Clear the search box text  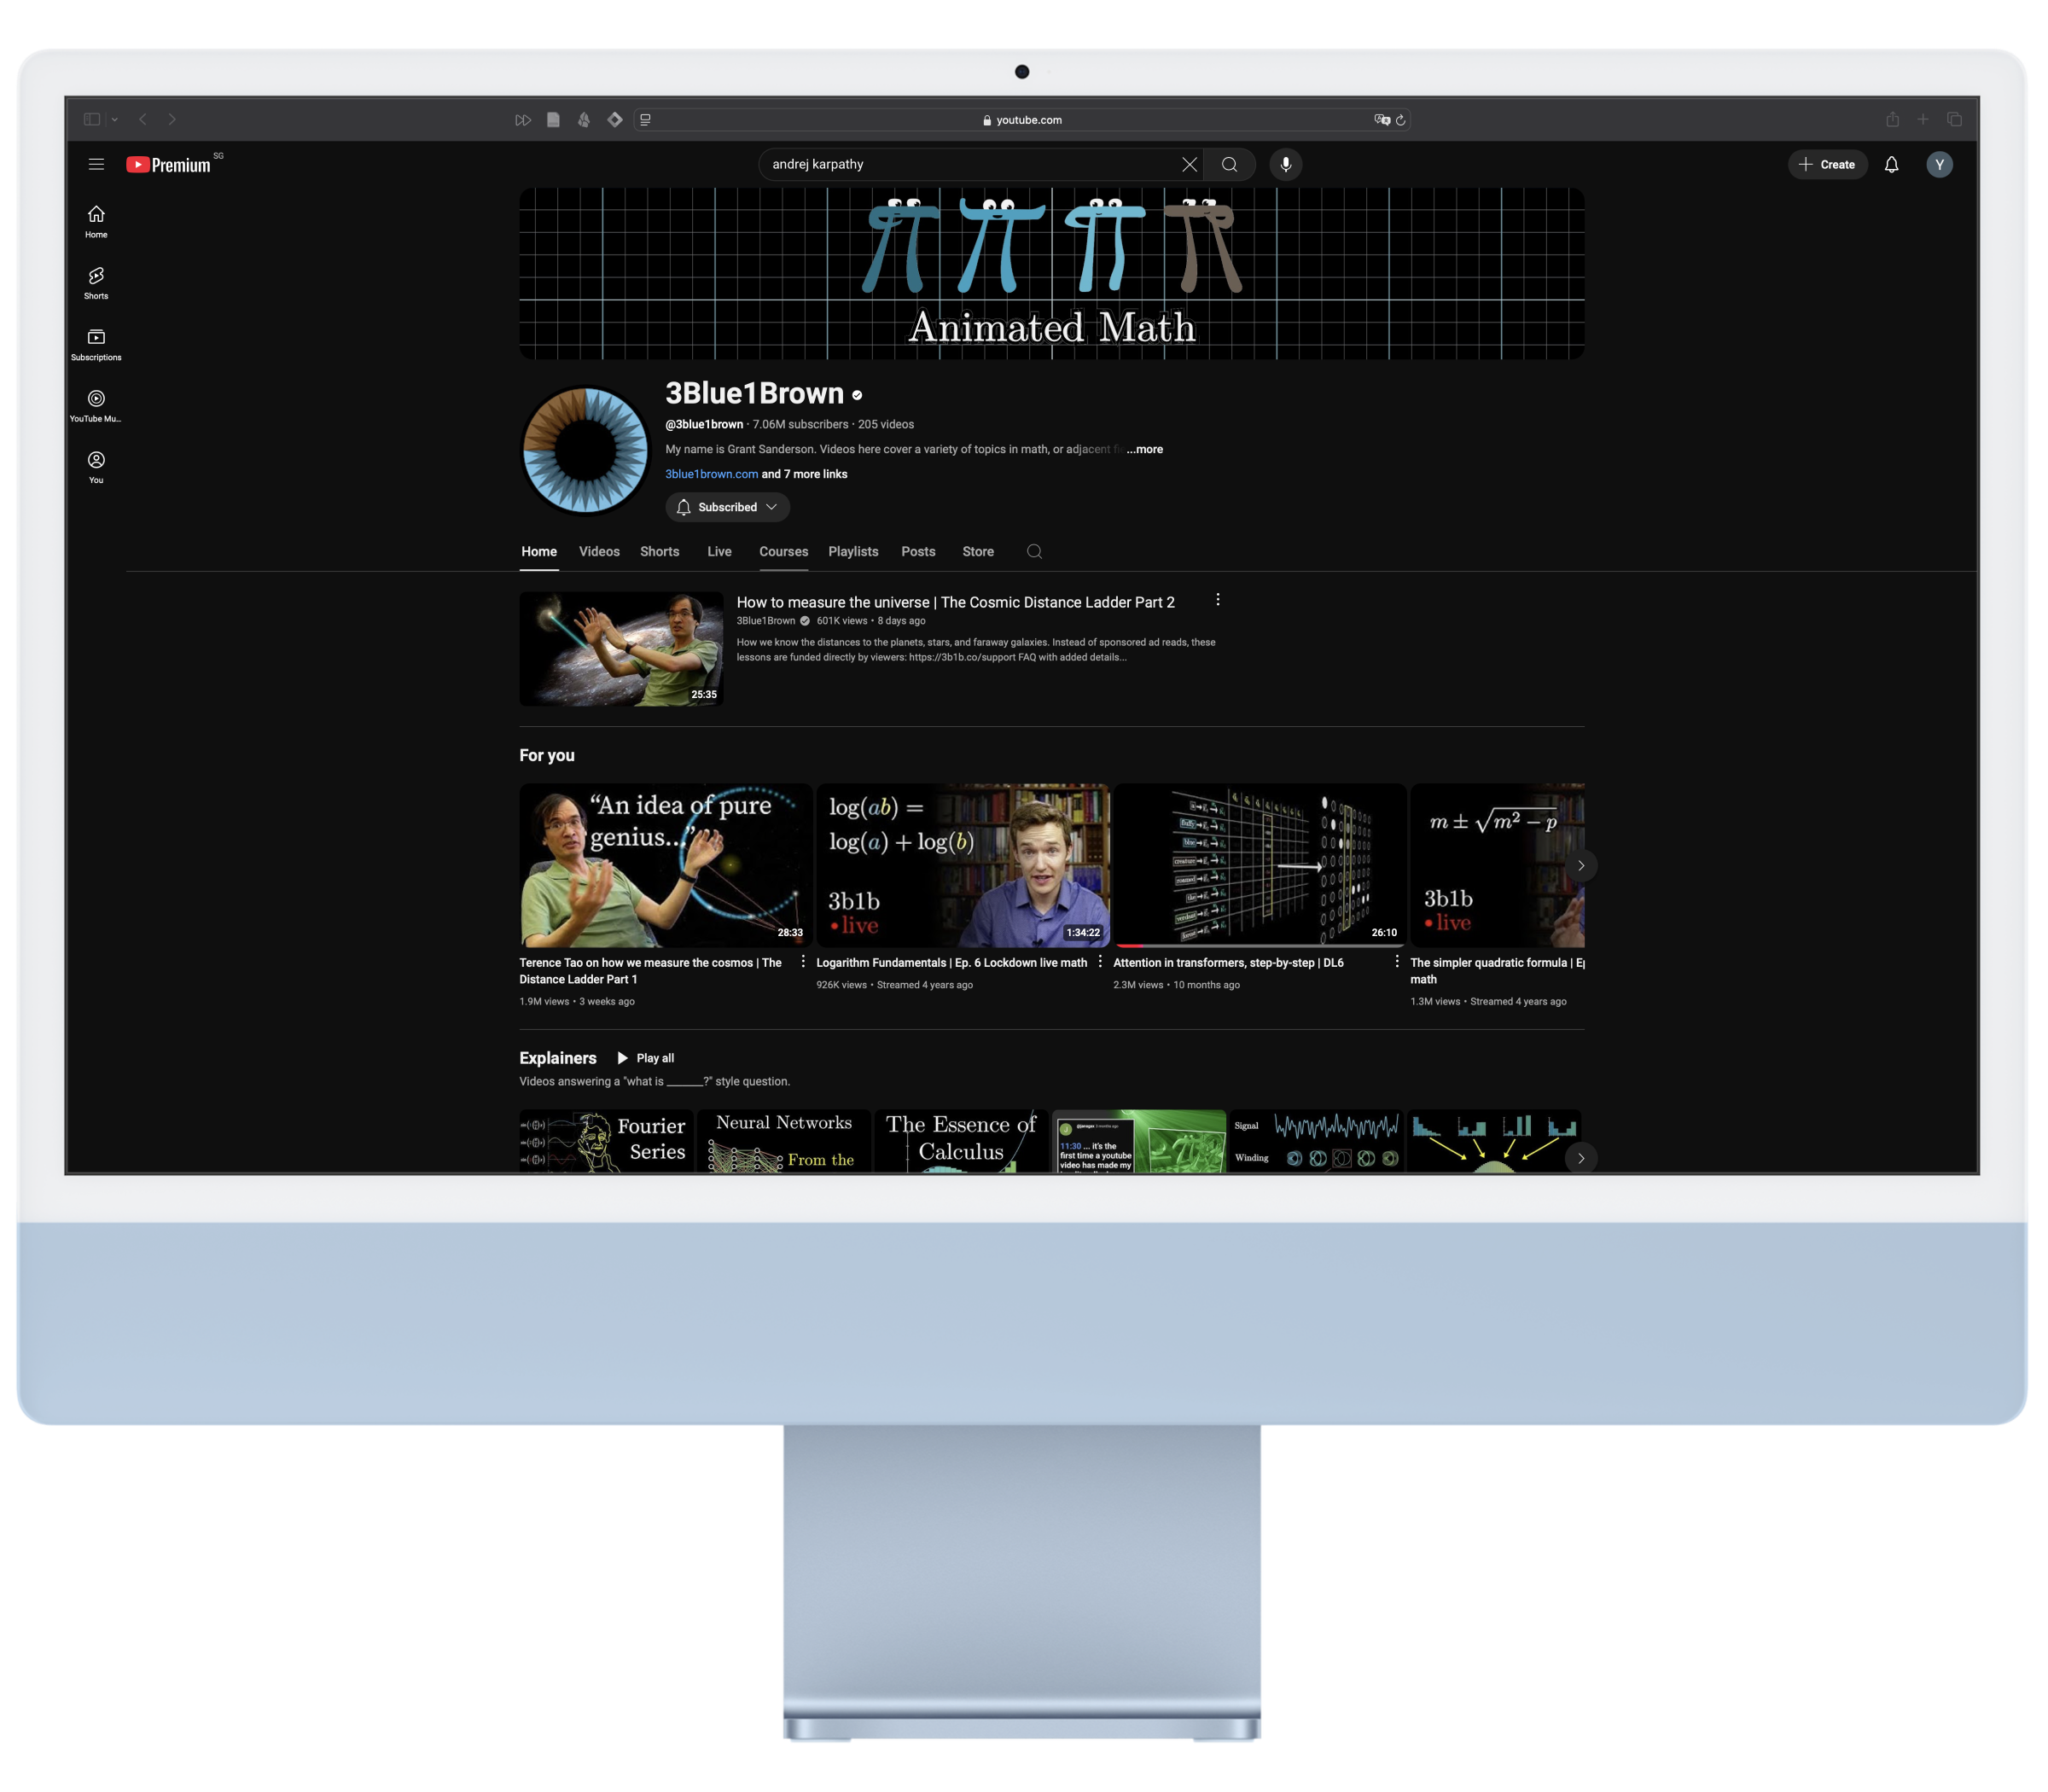click(1189, 164)
